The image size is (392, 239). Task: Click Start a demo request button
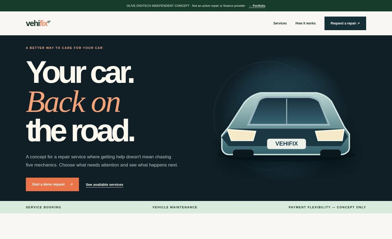[x=52, y=184]
